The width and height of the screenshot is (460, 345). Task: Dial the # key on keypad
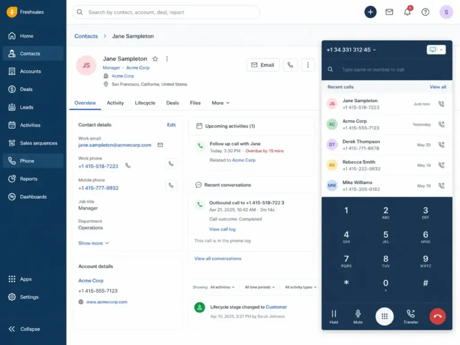pos(425,283)
